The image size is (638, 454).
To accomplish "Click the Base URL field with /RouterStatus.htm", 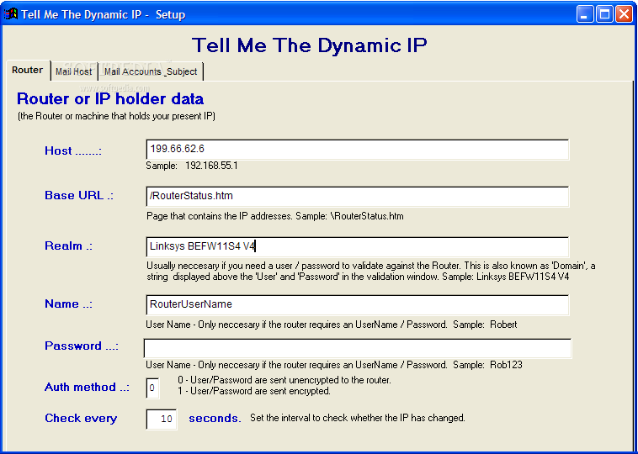I will click(357, 197).
